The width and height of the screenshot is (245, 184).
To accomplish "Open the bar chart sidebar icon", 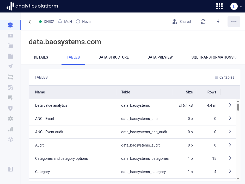I will click(10, 129).
